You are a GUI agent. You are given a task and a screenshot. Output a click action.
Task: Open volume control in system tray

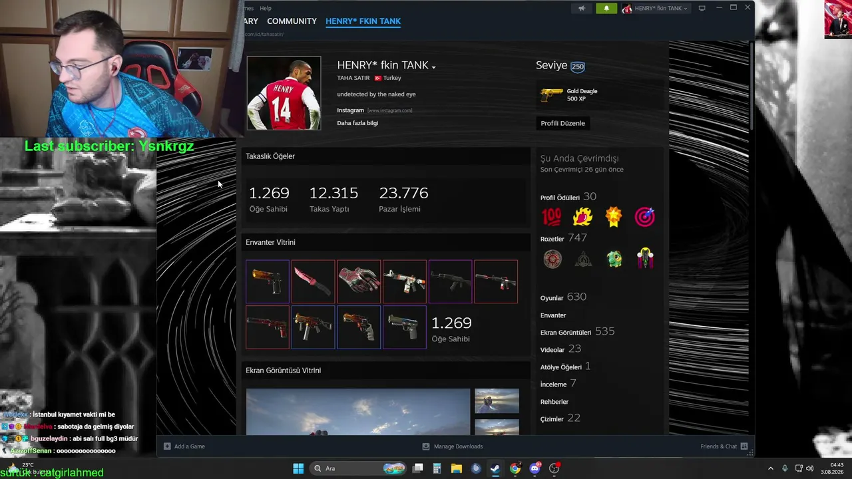pos(810,468)
